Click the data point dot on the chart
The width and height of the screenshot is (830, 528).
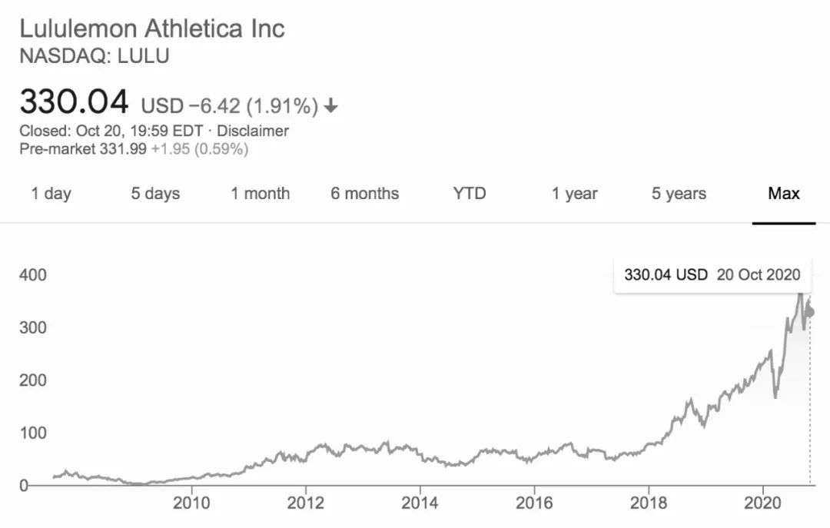click(x=808, y=312)
